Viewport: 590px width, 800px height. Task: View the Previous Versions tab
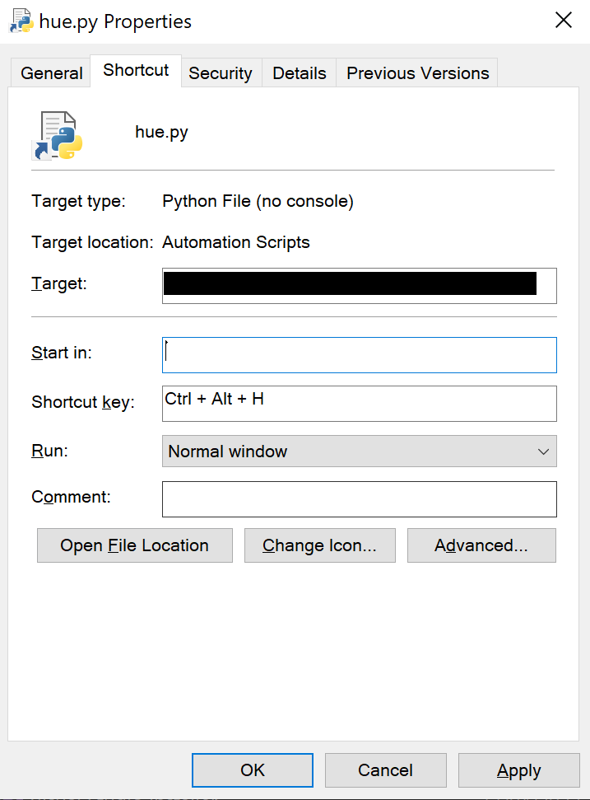(x=417, y=73)
